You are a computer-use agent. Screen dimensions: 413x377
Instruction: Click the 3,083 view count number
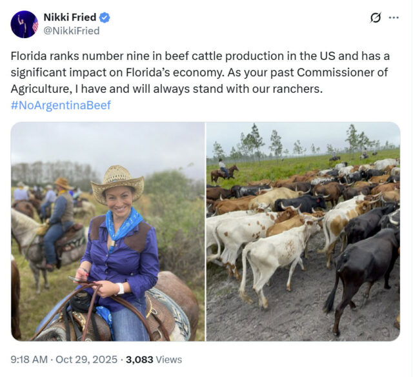[139, 360]
